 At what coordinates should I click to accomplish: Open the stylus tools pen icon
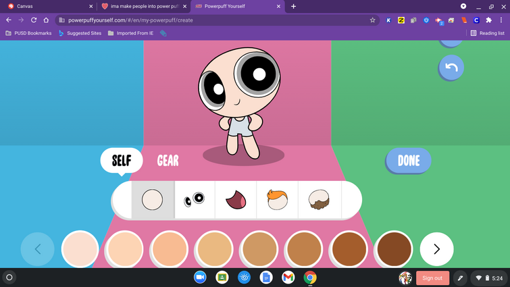pos(460,278)
